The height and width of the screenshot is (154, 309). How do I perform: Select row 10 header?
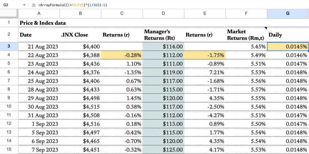pos(9,107)
